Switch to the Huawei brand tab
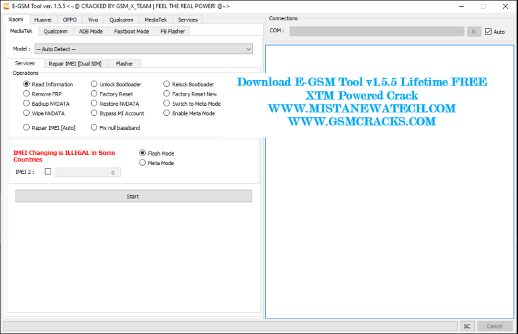 coord(43,20)
